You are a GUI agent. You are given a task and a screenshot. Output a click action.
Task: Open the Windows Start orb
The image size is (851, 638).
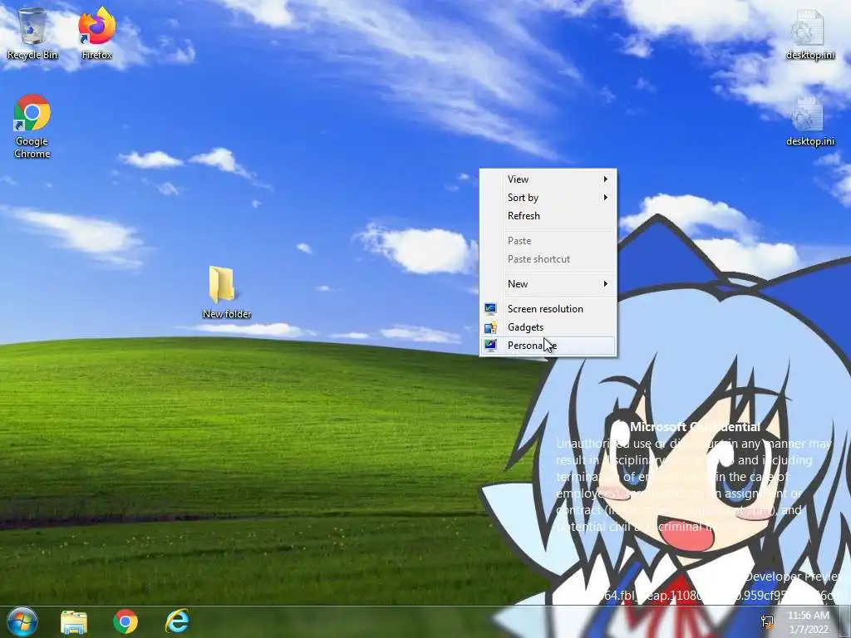pos(22,621)
